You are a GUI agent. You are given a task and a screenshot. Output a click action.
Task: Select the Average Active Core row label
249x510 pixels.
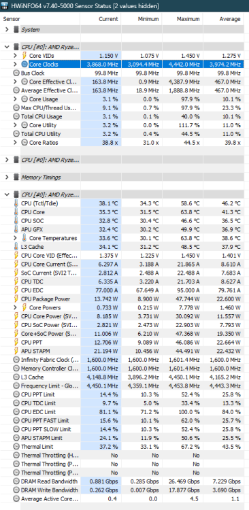(50, 498)
